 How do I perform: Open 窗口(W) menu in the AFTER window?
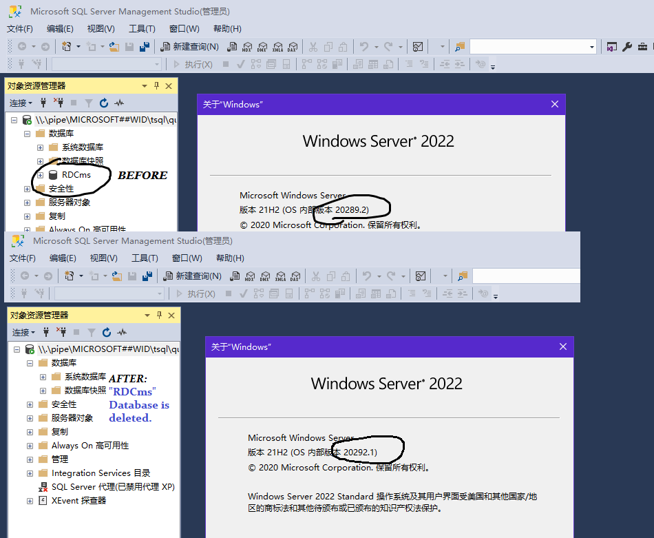click(187, 258)
